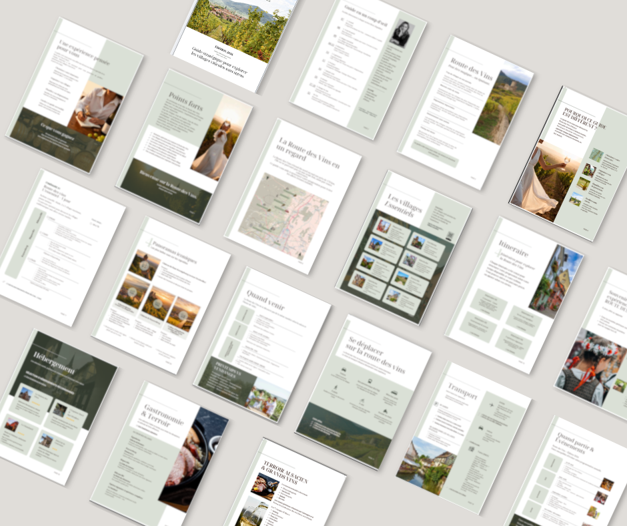Select the "Points forts" heading

pos(185,101)
